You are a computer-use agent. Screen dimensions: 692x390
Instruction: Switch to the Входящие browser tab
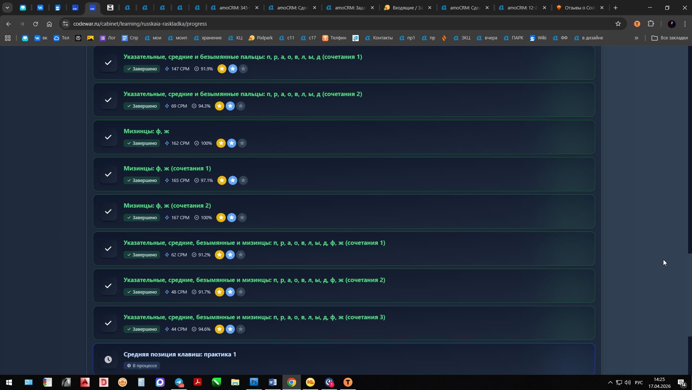point(407,8)
